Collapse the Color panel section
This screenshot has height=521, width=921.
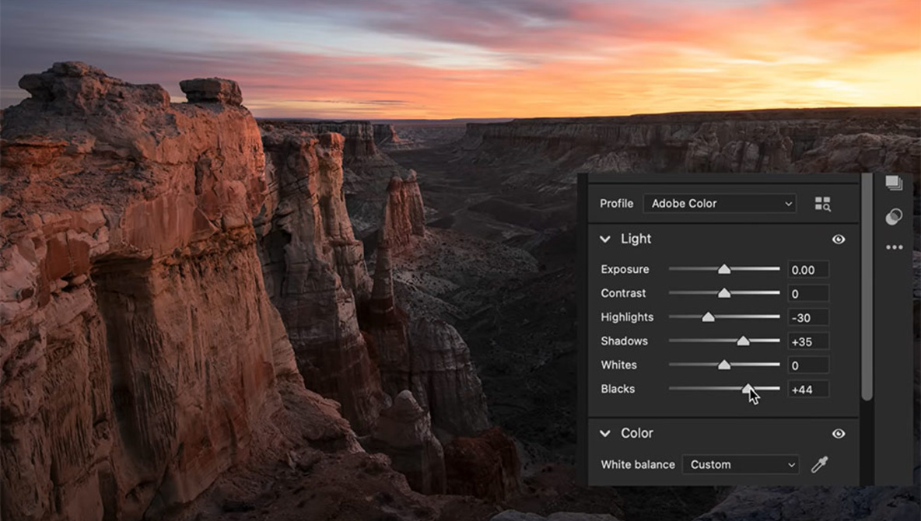pos(605,433)
